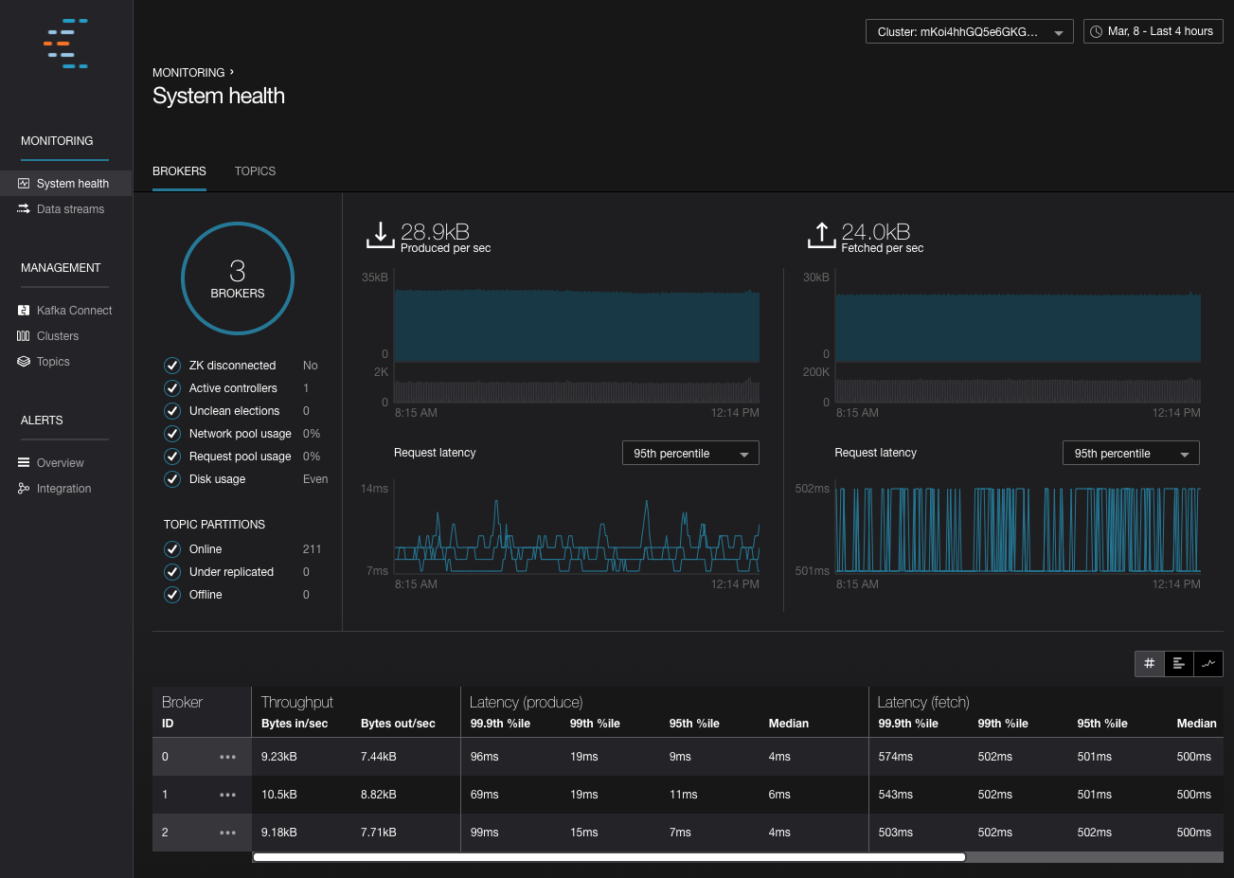Switch to the Brokers tab
The image size is (1234, 878).
point(179,171)
